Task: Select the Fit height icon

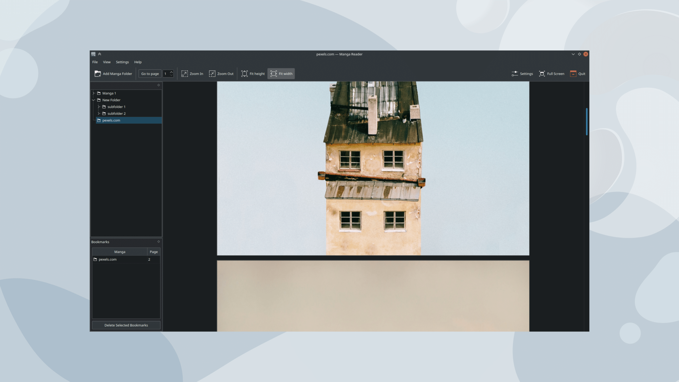Action: pos(245,74)
